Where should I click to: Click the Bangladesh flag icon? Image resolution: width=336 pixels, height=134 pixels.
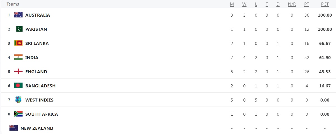click(18, 86)
